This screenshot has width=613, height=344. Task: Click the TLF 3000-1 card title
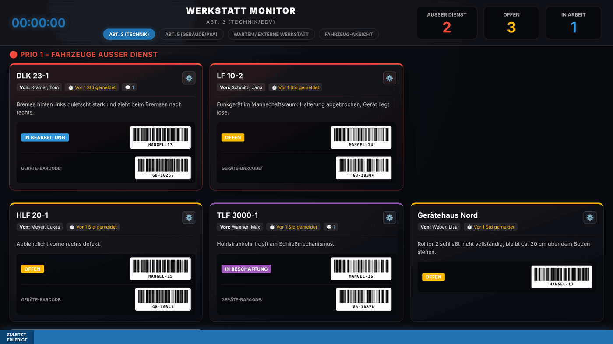pos(238,215)
